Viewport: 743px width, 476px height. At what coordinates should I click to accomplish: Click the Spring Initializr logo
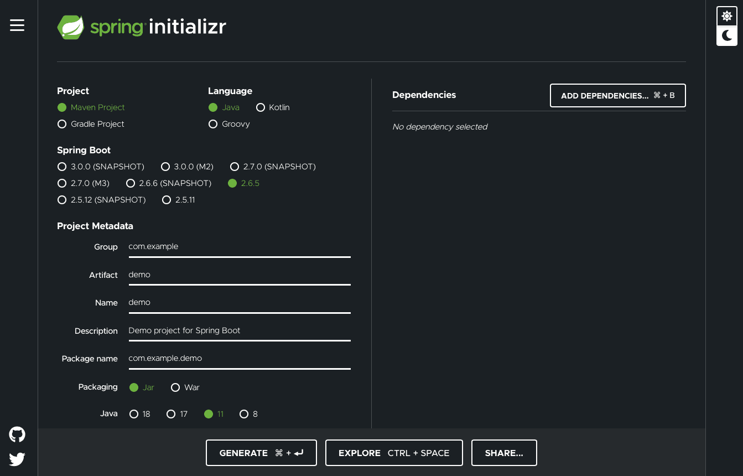141,27
